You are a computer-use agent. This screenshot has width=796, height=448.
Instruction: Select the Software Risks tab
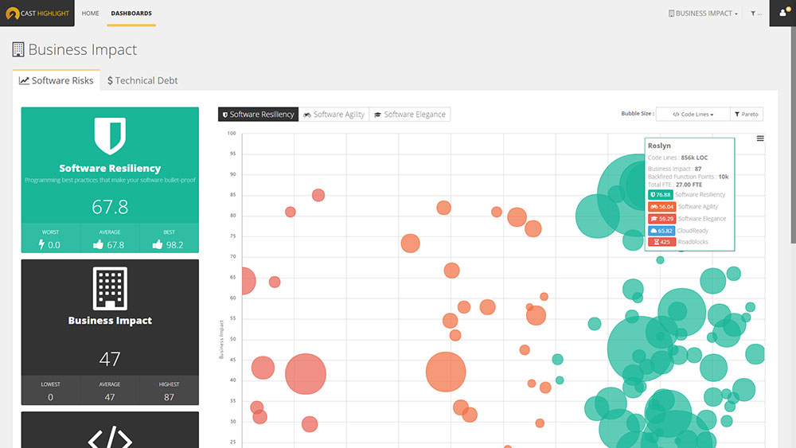57,80
